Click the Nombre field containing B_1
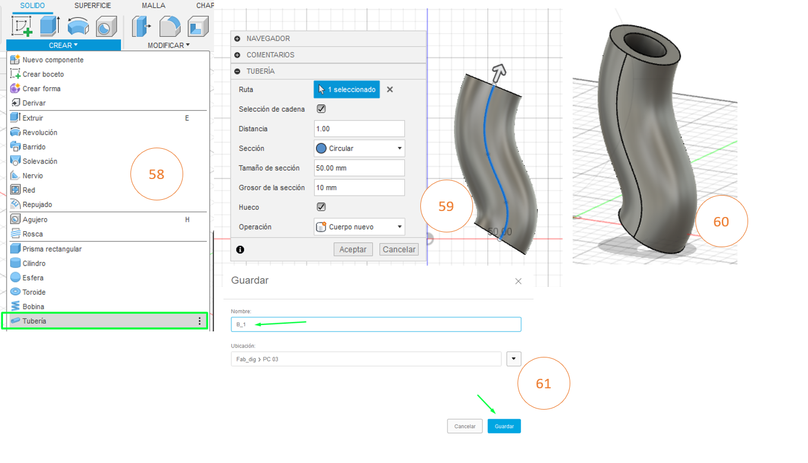The width and height of the screenshot is (808, 463). coord(376,324)
